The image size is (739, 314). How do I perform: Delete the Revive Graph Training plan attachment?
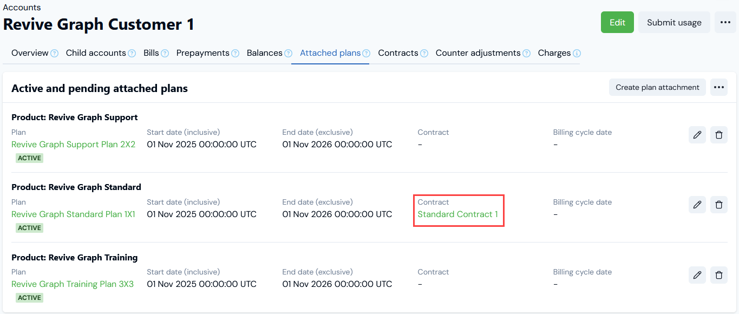[x=719, y=275]
